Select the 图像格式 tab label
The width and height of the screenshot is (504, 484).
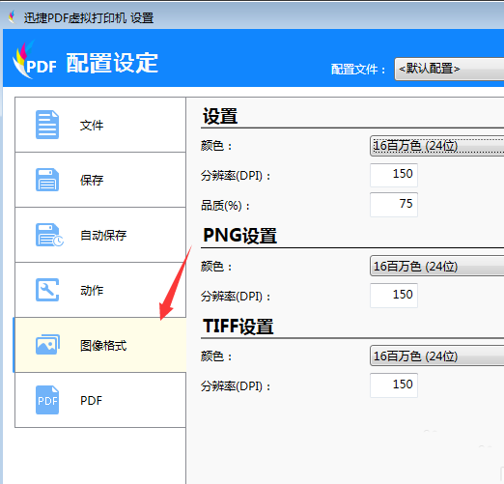(103, 345)
